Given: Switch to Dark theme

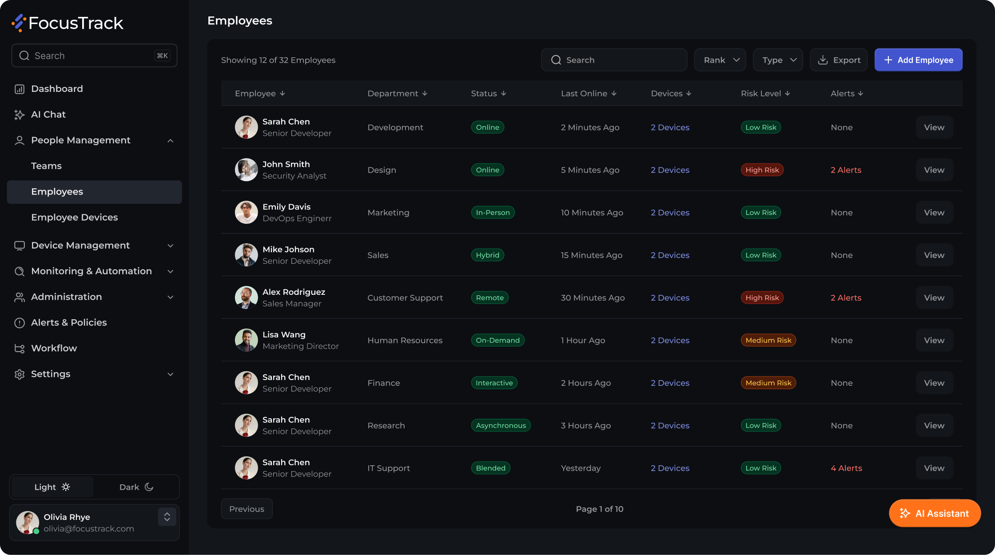Looking at the screenshot, I should (136, 487).
